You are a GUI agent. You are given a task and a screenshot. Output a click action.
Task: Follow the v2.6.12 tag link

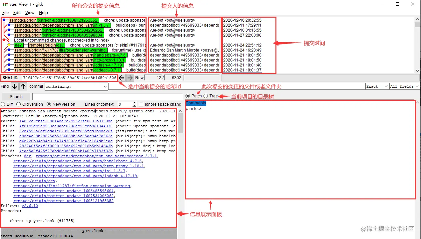click(30, 206)
